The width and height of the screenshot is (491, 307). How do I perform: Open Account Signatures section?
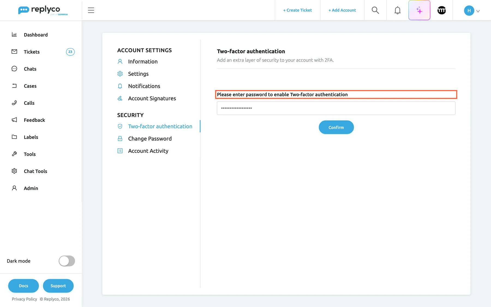[x=152, y=99]
